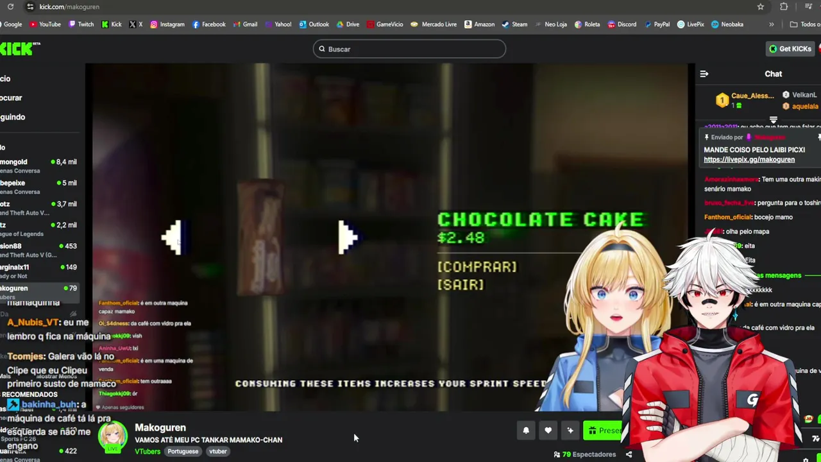Open the mongold channel in the sidebar
Screen dimensions: 821x462
click(x=38, y=166)
